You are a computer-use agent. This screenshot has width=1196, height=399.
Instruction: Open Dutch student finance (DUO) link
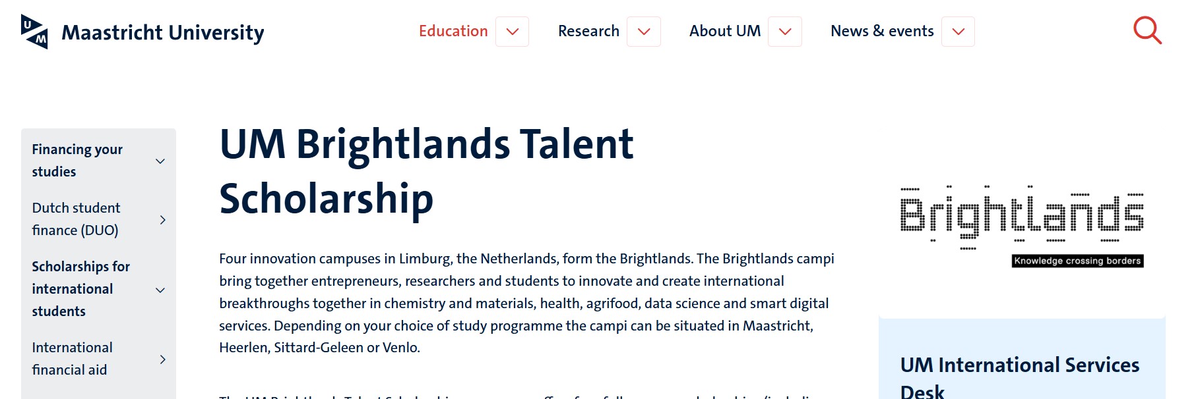click(76, 219)
